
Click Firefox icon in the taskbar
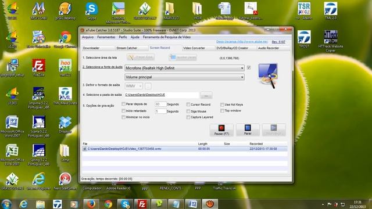pos(91,204)
